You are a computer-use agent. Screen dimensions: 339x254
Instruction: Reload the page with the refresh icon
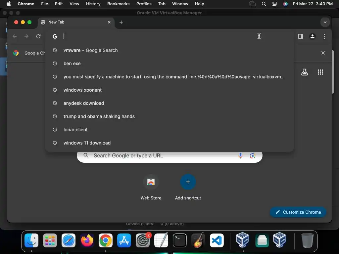[38, 36]
